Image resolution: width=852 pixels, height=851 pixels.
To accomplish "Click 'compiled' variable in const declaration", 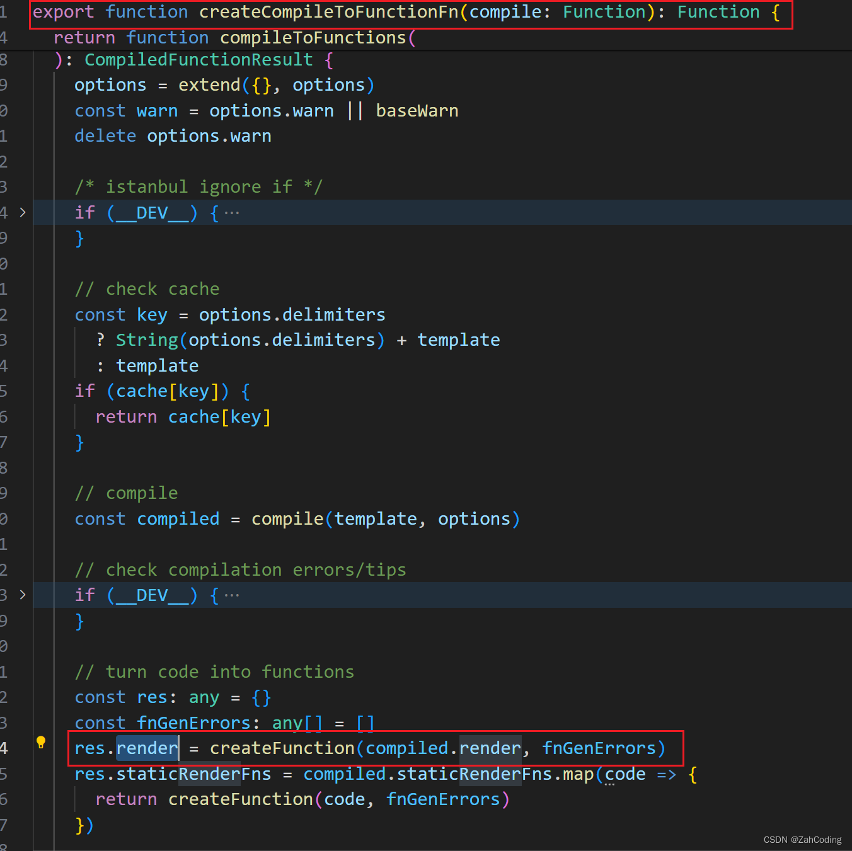I will (178, 519).
